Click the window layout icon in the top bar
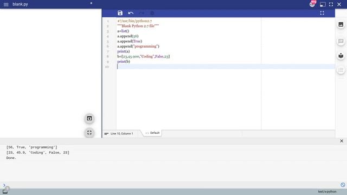Viewport: 347px width, 195px height. click(323, 4)
